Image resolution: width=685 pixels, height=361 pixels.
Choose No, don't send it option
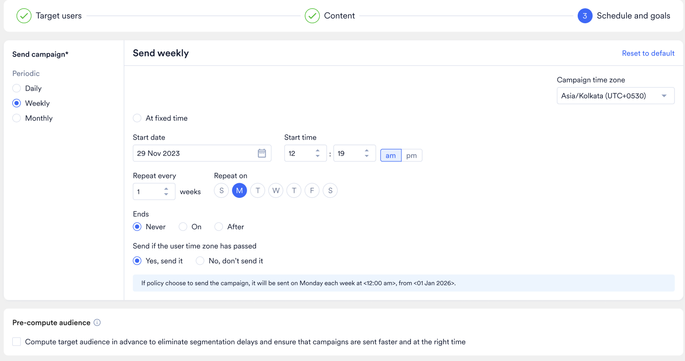tap(200, 261)
